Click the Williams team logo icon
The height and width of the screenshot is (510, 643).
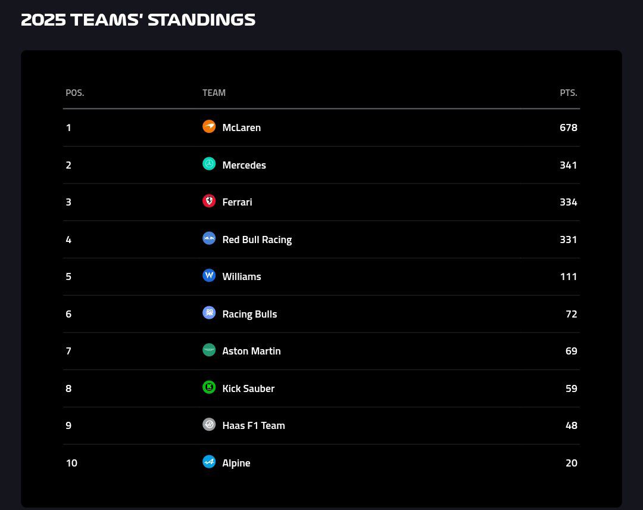pyautogui.click(x=209, y=276)
